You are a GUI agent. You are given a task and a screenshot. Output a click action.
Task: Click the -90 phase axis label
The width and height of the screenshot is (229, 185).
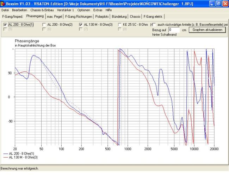10,121
